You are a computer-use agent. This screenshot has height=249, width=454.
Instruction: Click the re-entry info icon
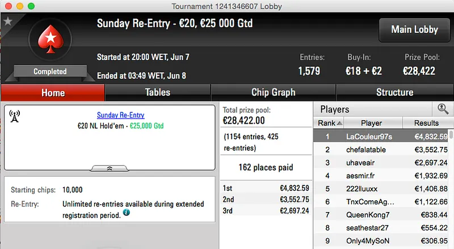click(x=126, y=213)
